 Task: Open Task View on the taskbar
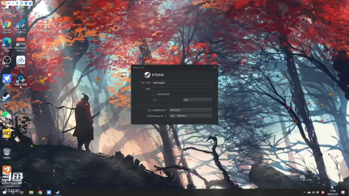tap(21, 193)
